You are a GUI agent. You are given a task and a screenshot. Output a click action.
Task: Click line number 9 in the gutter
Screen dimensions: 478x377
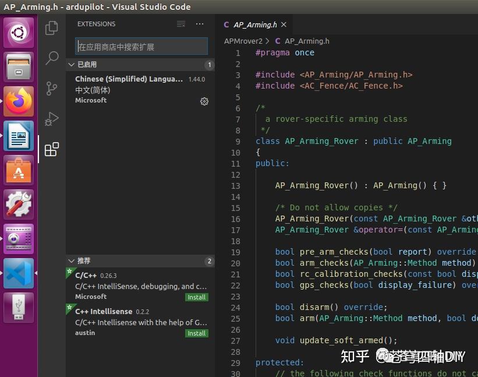238,142
